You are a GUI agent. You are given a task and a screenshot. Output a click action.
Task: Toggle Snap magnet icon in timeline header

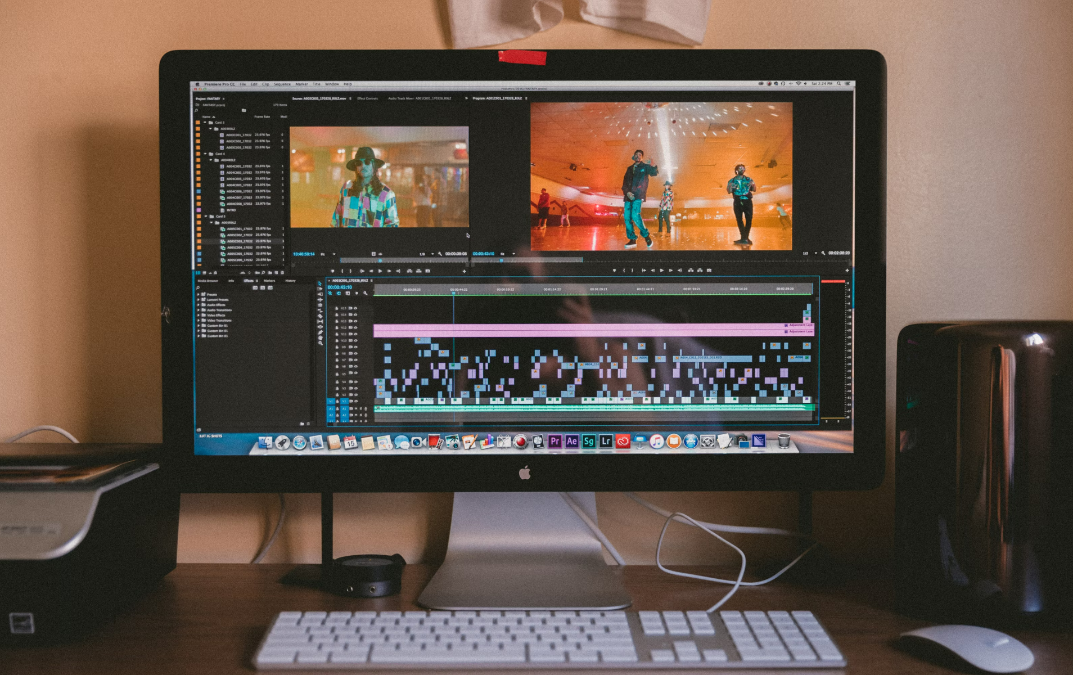tap(339, 293)
